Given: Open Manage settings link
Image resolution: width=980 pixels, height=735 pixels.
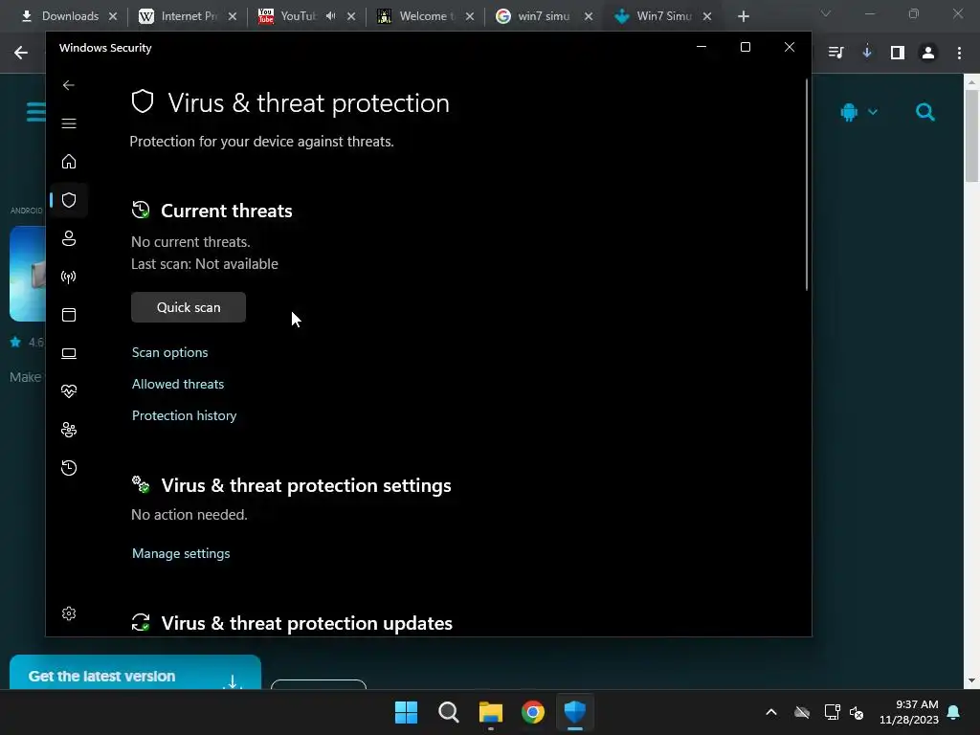Looking at the screenshot, I should click(x=181, y=553).
